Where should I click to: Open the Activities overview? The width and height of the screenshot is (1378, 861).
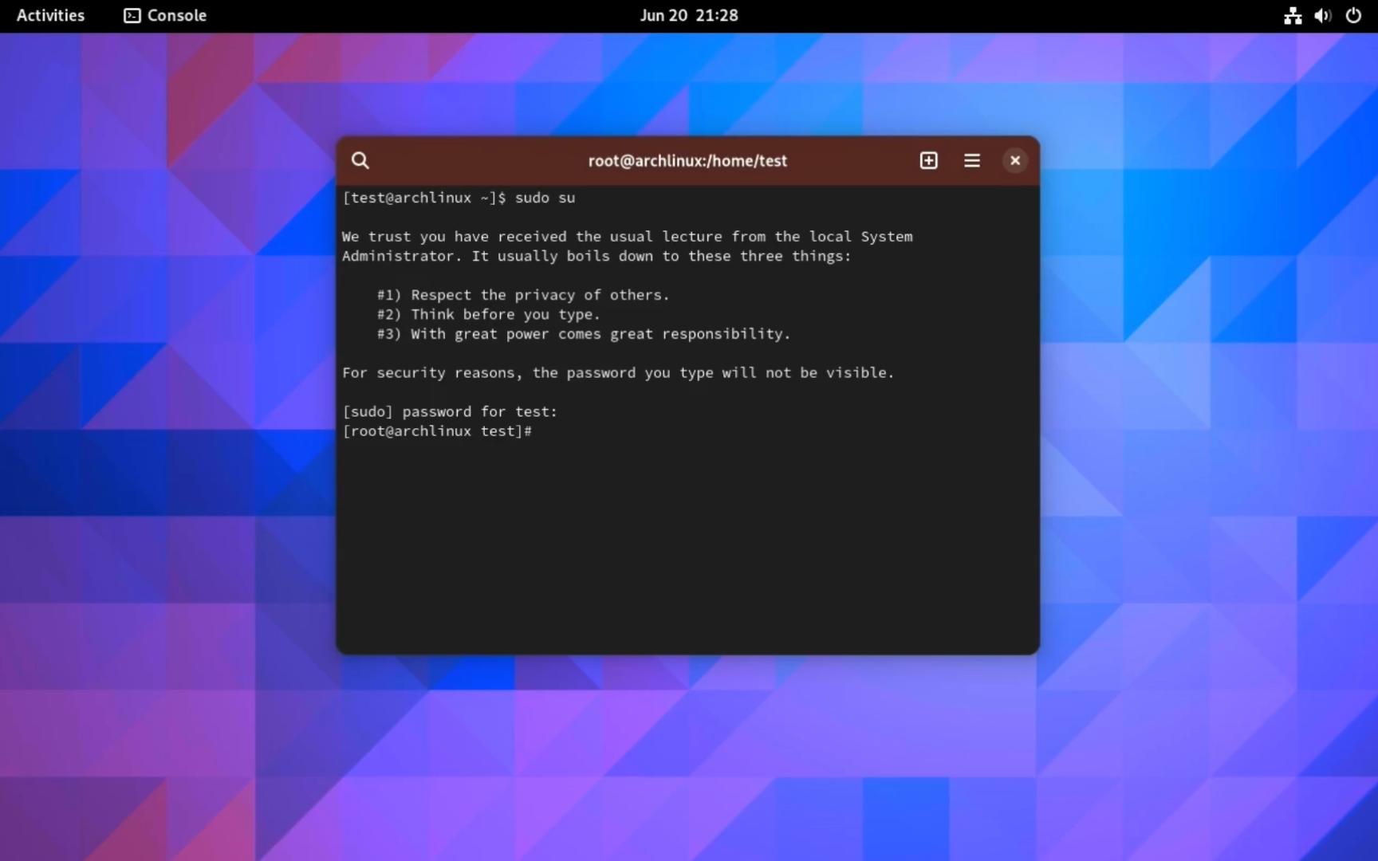[x=49, y=15]
